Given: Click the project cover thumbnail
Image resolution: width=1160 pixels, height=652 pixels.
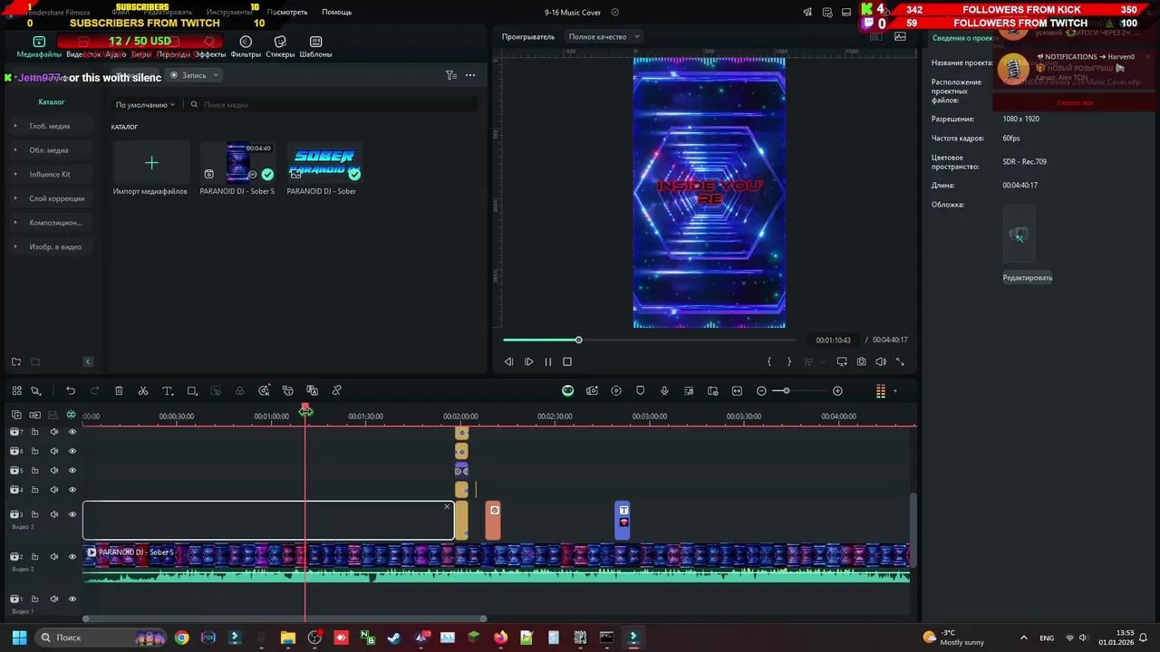Looking at the screenshot, I should point(1019,235).
